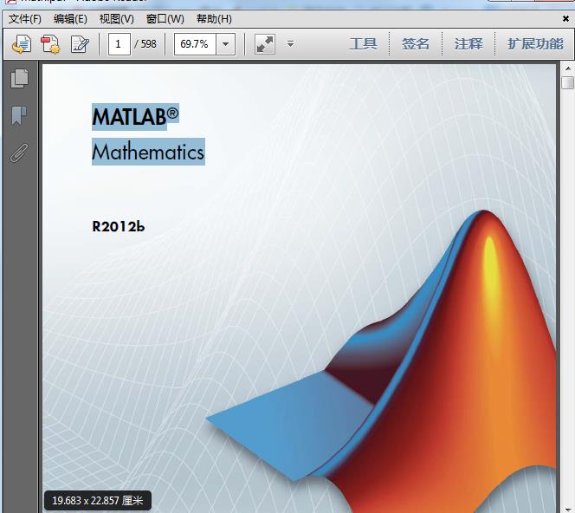Click the vertical scrollbar up arrow
Screen dimensions: 575x513
568,68
